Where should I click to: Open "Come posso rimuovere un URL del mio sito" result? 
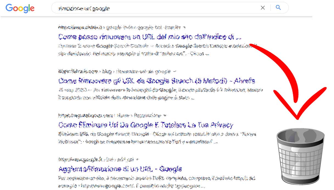pyautogui.click(x=149, y=37)
